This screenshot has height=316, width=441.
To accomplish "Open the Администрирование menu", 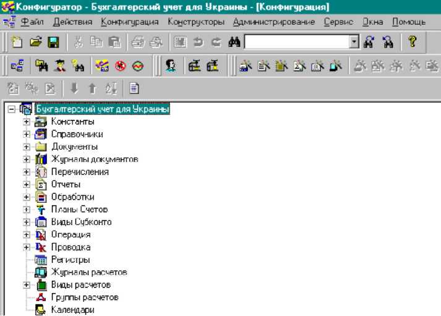I will point(274,22).
